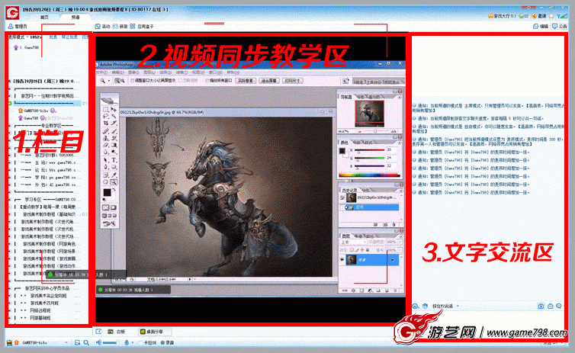The width and height of the screenshot is (575, 353).
Task: Click the 白板 whiteboard button
Action: point(117,332)
